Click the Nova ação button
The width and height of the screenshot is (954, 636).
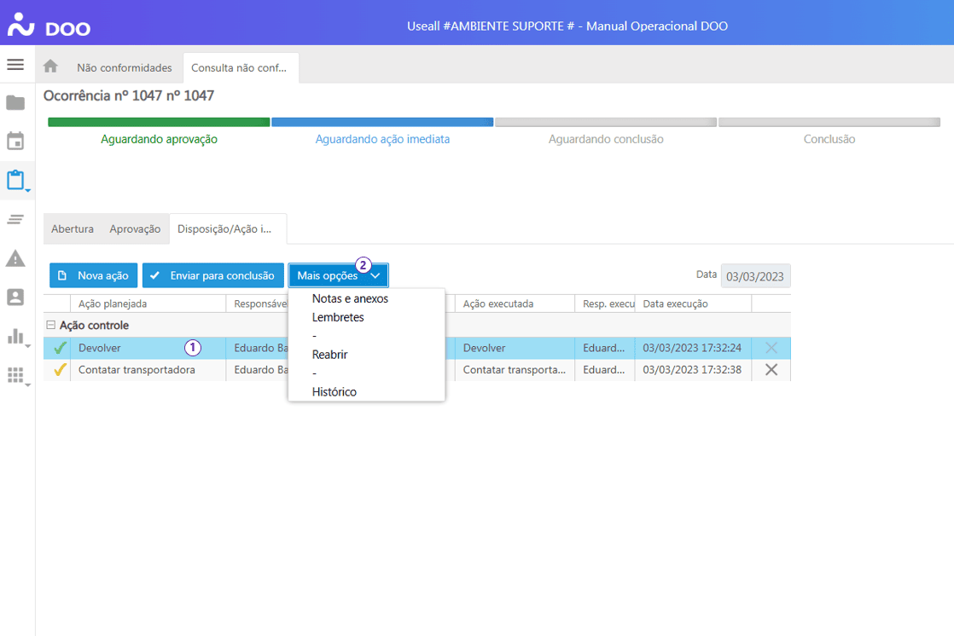tap(94, 275)
